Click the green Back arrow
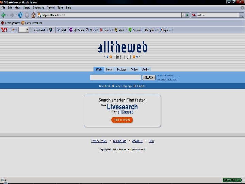 pos(3,15)
